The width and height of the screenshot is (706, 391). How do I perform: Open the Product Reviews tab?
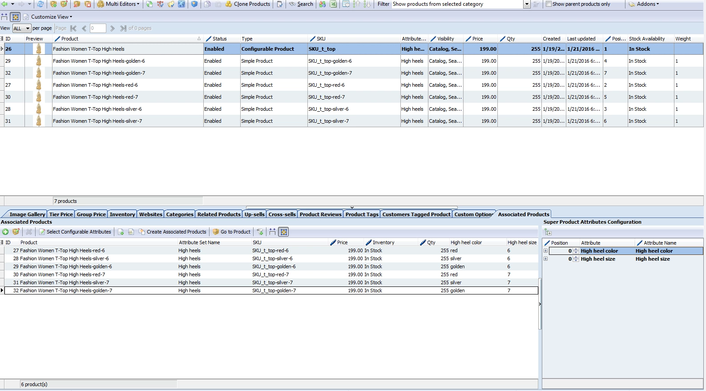click(320, 214)
